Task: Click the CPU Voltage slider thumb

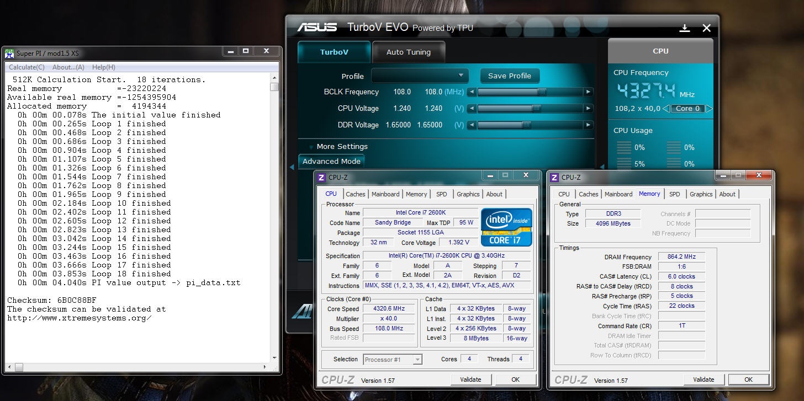Action: pos(537,109)
